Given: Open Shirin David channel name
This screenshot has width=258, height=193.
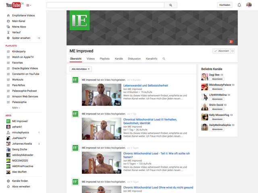Looking at the screenshot, I should pos(216,105).
